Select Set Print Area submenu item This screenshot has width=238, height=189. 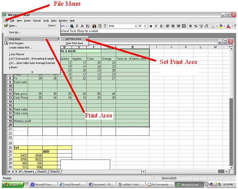(x=75, y=39)
